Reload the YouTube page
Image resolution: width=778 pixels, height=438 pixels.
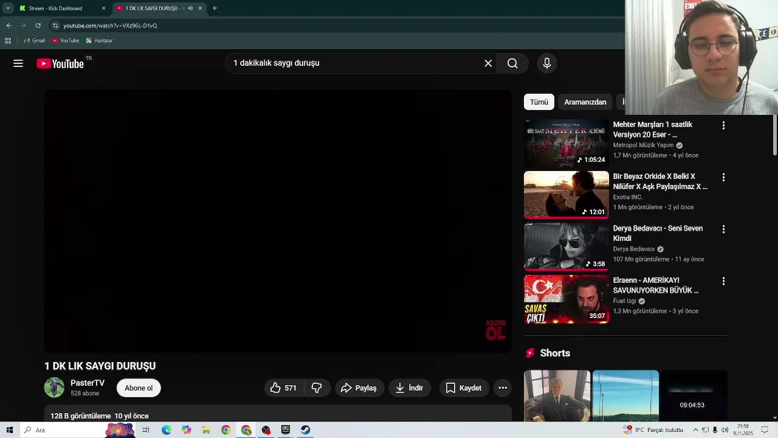click(x=38, y=26)
